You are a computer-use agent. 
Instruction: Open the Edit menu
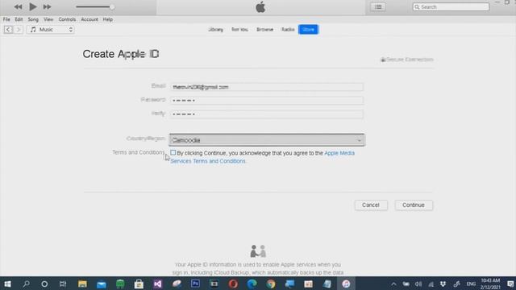(x=19, y=19)
